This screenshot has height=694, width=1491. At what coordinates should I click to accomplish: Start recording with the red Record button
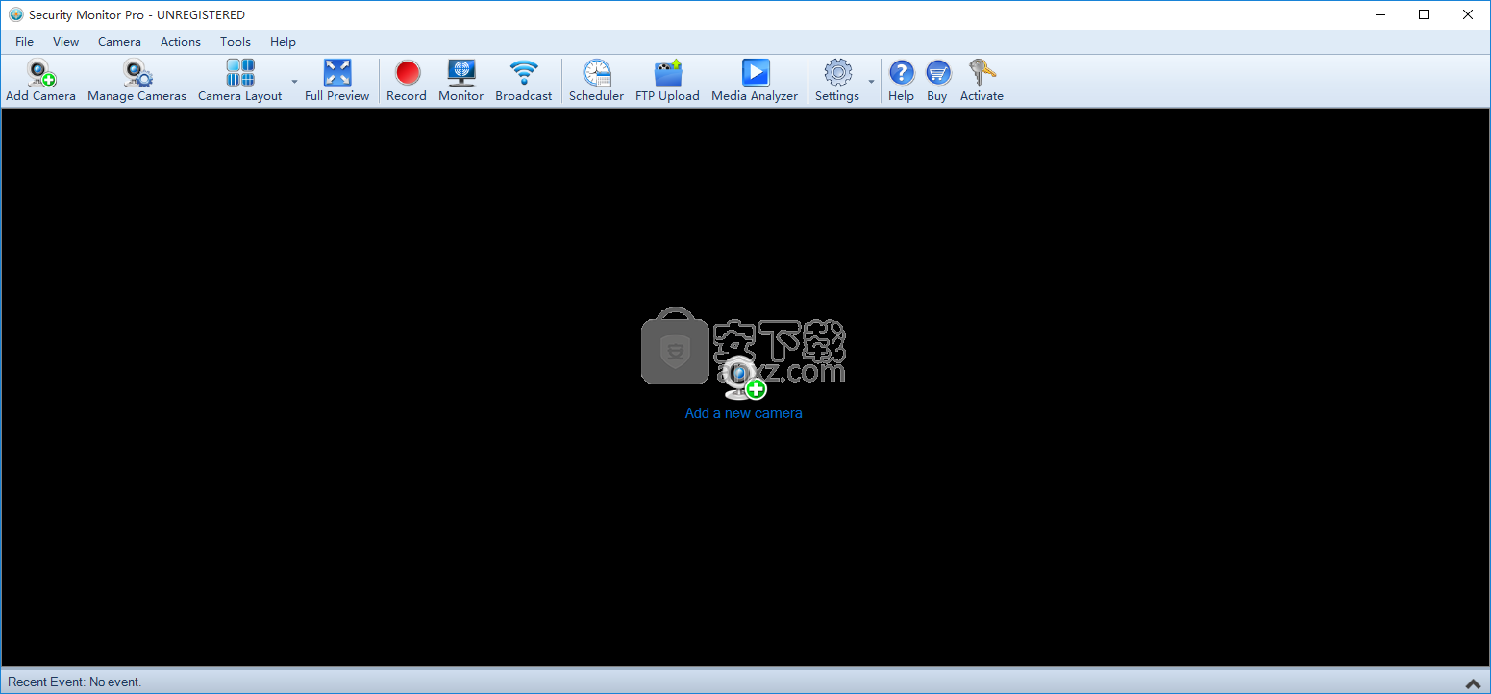pyautogui.click(x=408, y=73)
